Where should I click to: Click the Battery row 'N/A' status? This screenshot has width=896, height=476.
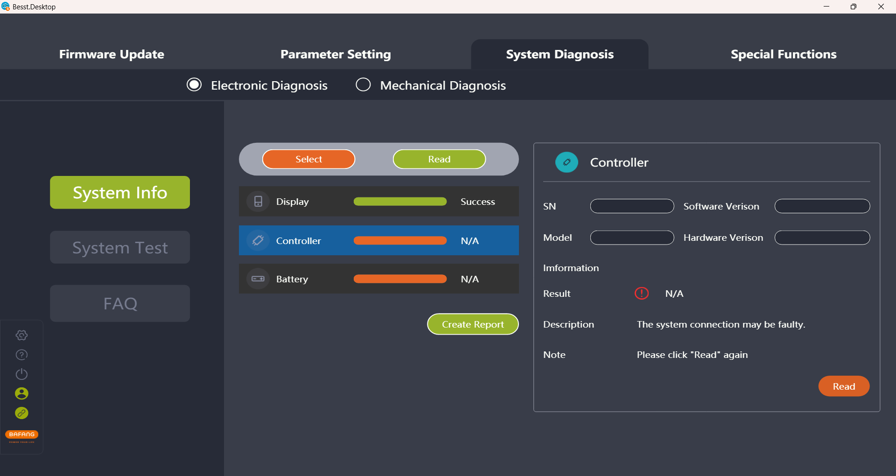(x=469, y=279)
